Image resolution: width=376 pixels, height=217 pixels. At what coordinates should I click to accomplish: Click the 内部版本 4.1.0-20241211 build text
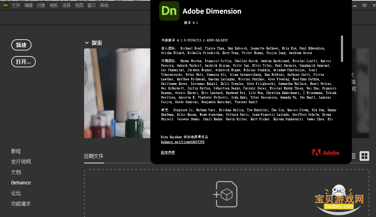[x=194, y=40]
